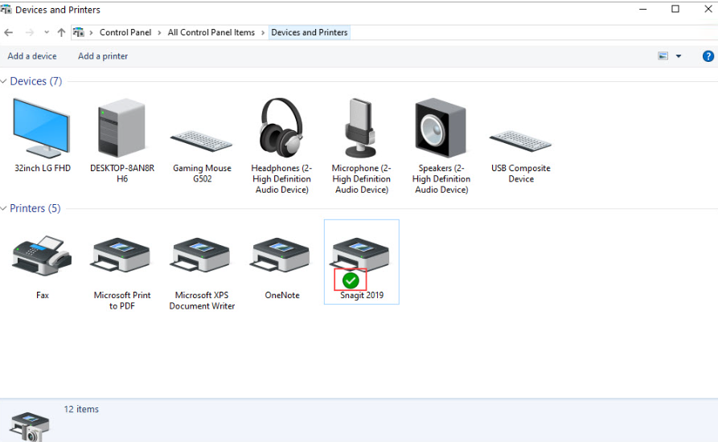Click Add a device
Image resolution: width=718 pixels, height=442 pixels.
point(32,56)
